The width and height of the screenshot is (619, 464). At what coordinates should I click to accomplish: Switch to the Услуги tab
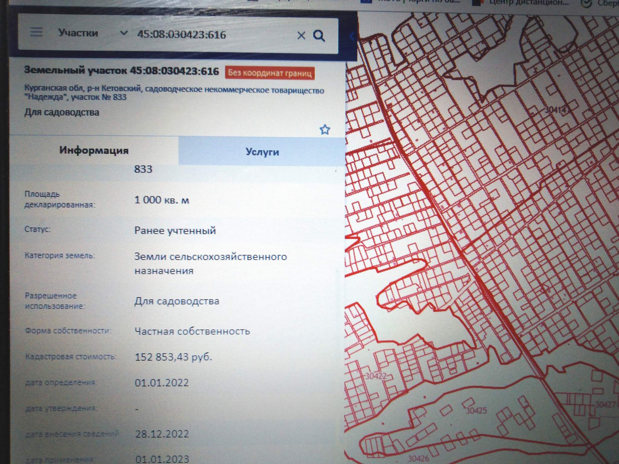[262, 152]
